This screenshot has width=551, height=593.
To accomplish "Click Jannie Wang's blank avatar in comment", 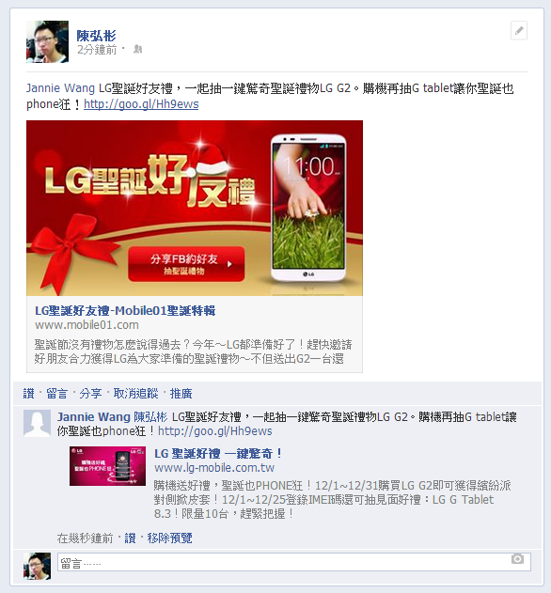I will [37, 423].
